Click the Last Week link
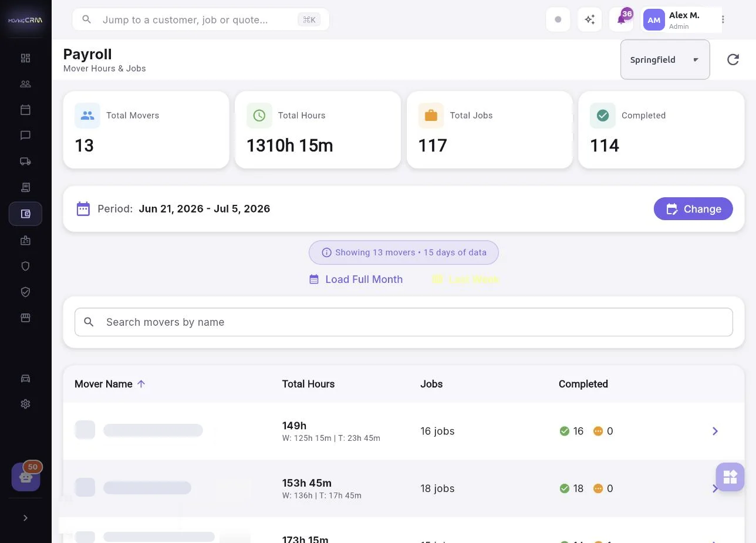Viewport: 756px width, 543px height. point(465,279)
